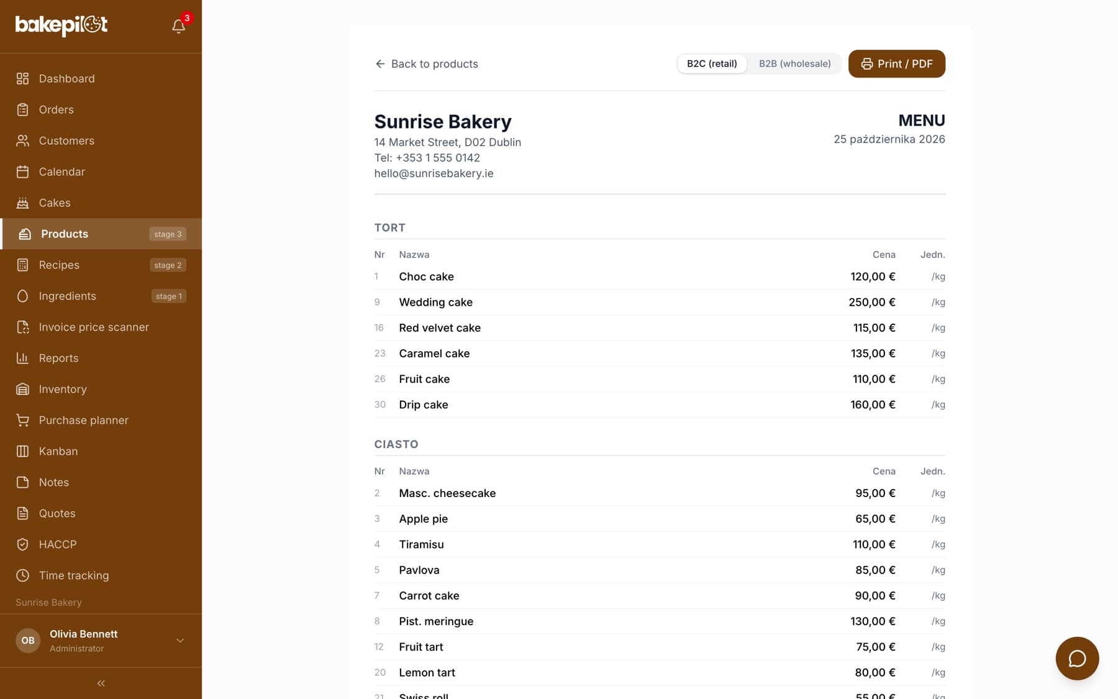Click the Kanban board icon
The width and height of the screenshot is (1118, 699).
pyautogui.click(x=23, y=451)
